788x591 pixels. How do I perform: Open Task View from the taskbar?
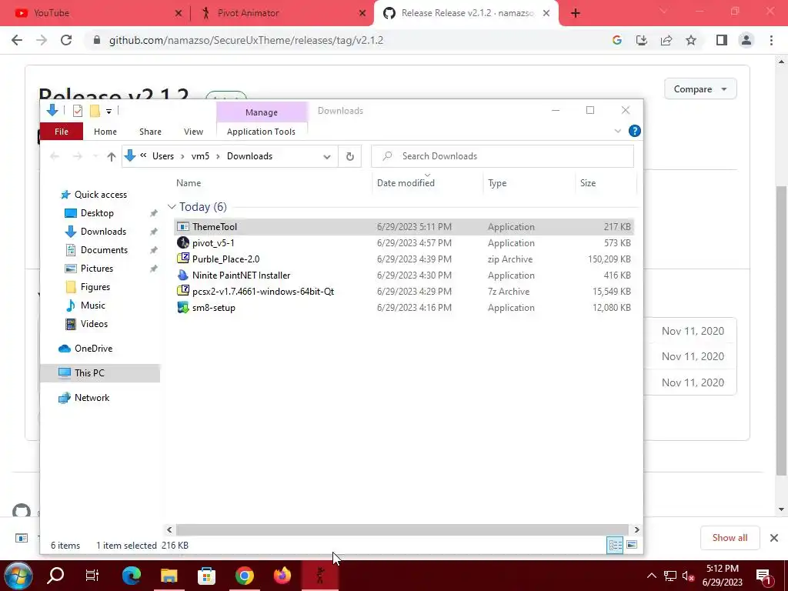92,576
